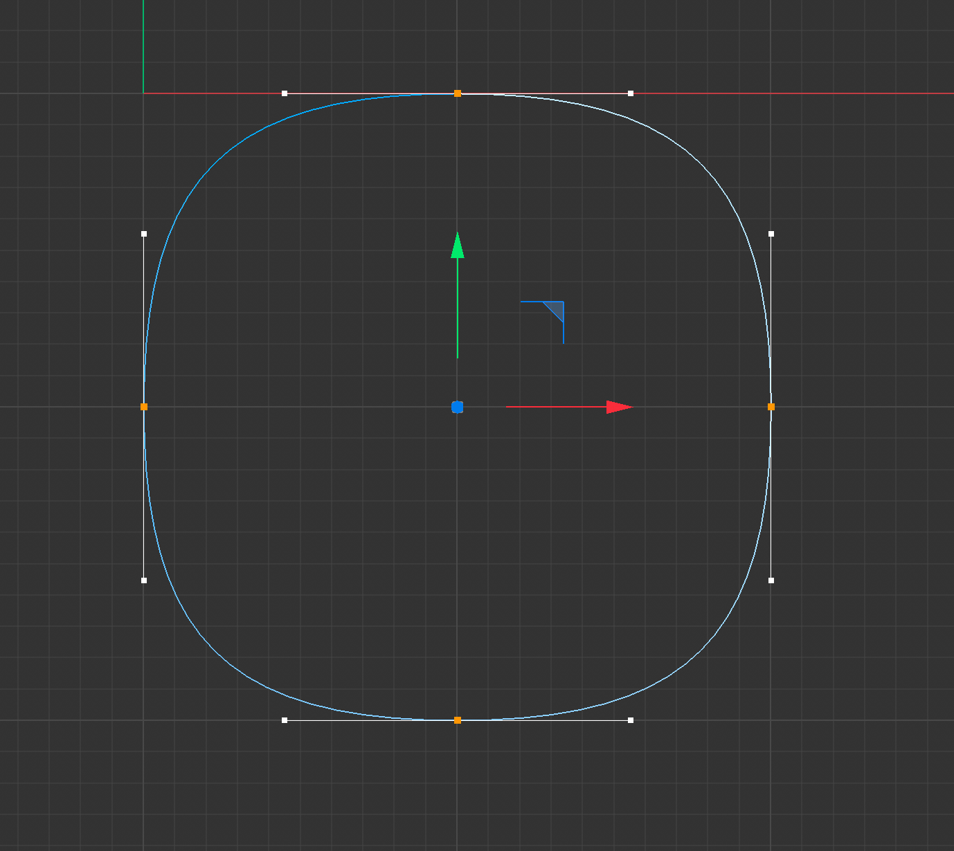
Task: Click the blue XY plane handle
Action: [555, 311]
